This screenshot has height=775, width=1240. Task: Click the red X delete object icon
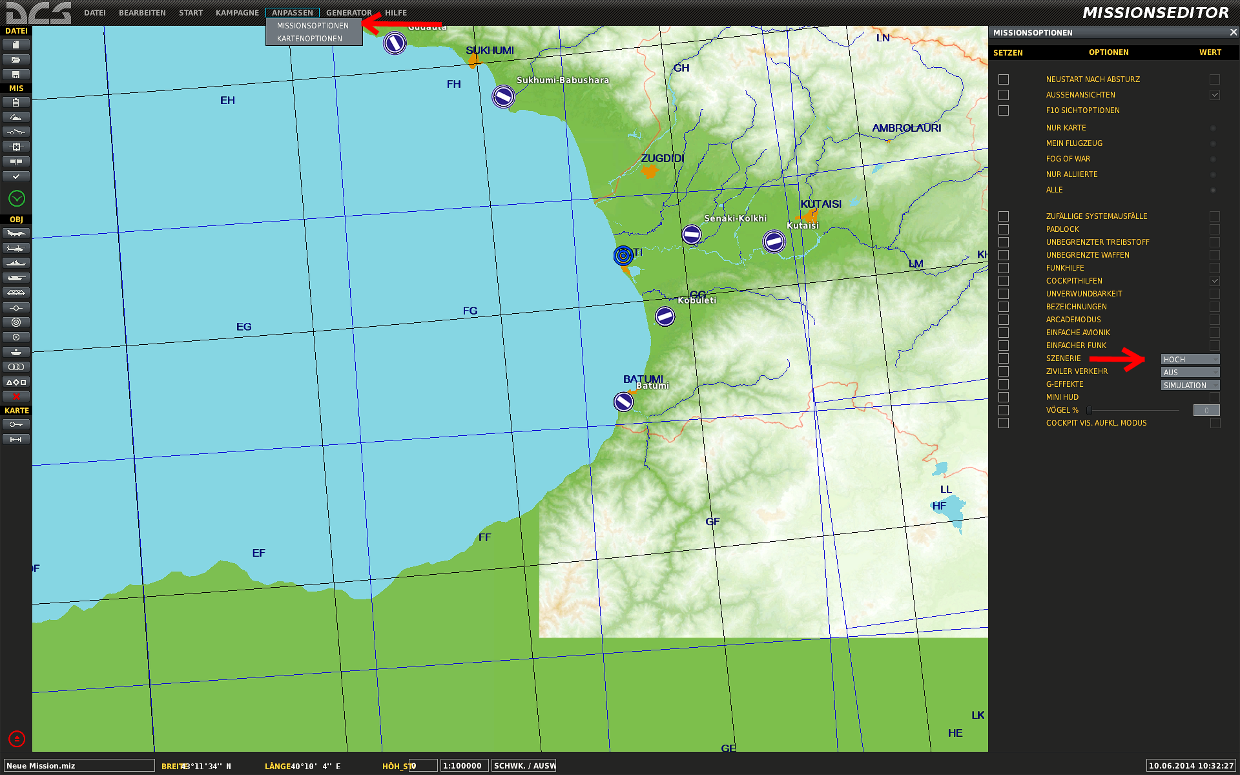coord(16,397)
